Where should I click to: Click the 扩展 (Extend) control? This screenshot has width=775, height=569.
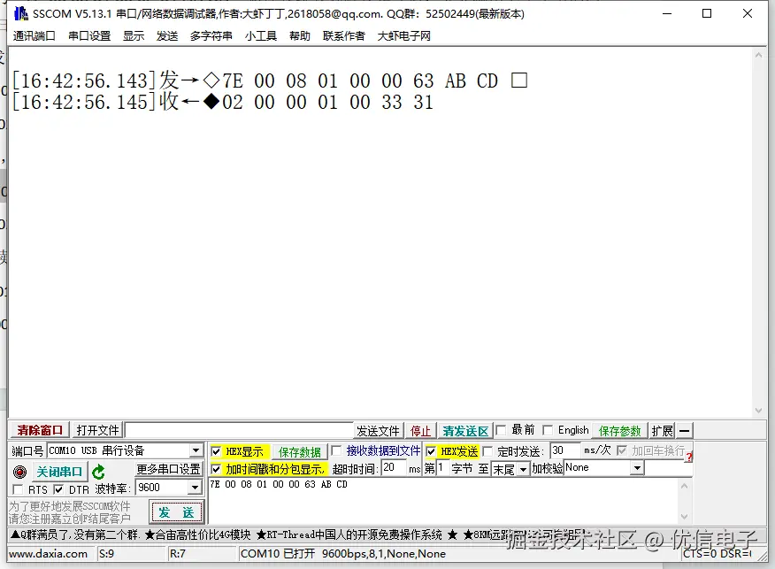660,430
